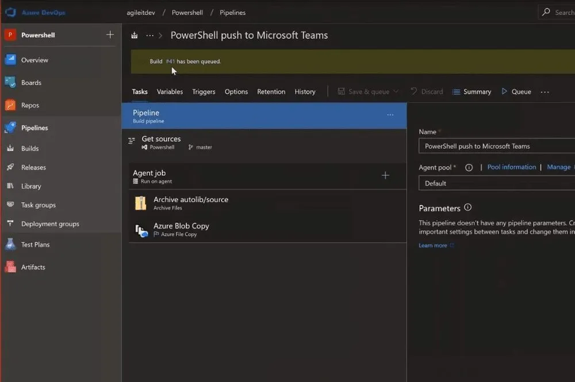Open the Overview icon in sidebar
This screenshot has width=575, height=382.
click(10, 60)
